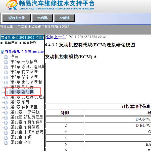This screenshot has width=151, height=151.
Task: Open 第10章 诊断导航 chapter
Action: (25, 112)
